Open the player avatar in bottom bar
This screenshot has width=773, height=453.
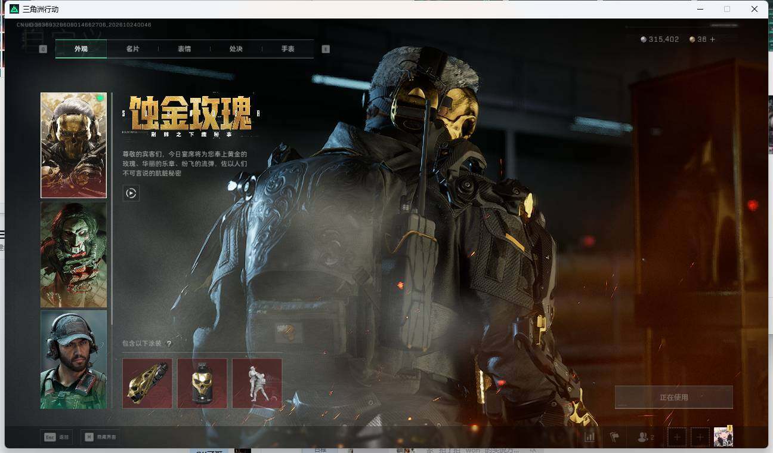click(x=723, y=436)
